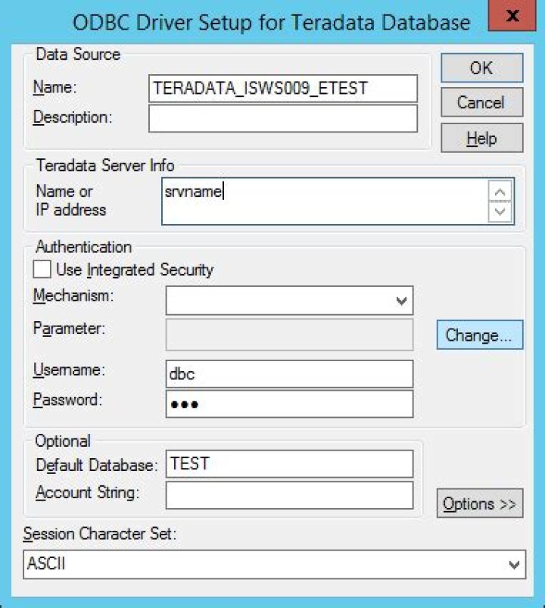Select the Password field
The image size is (545, 608).
[x=289, y=404]
